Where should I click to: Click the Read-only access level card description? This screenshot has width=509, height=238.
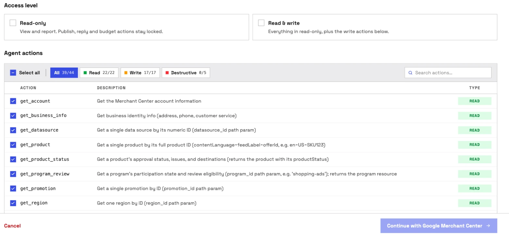tap(91, 31)
